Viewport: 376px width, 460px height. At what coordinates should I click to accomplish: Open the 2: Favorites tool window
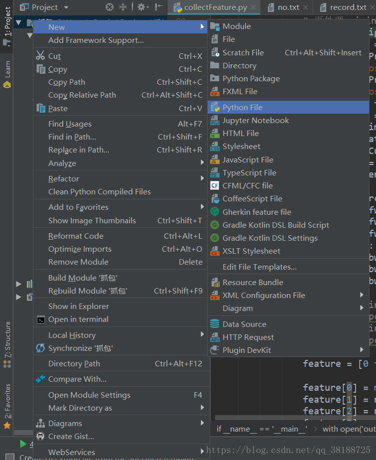[7, 406]
